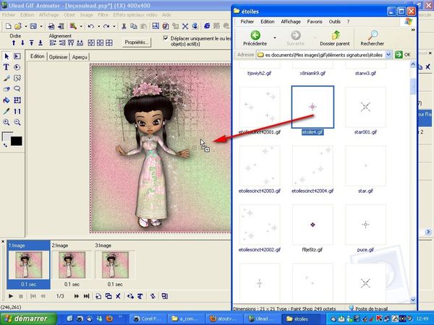The width and height of the screenshot is (434, 325).
Task: Select frame 3:Image thumbnail
Action: point(115,265)
